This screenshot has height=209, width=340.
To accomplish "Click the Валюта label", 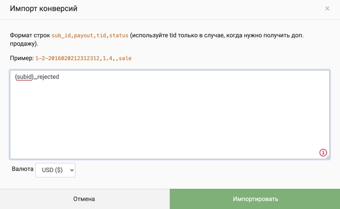I will tap(23, 169).
